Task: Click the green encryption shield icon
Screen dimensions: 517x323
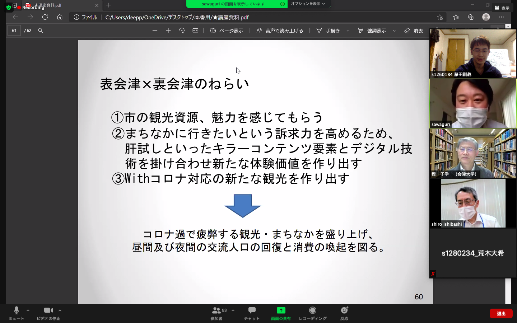Action: pyautogui.click(x=9, y=7)
